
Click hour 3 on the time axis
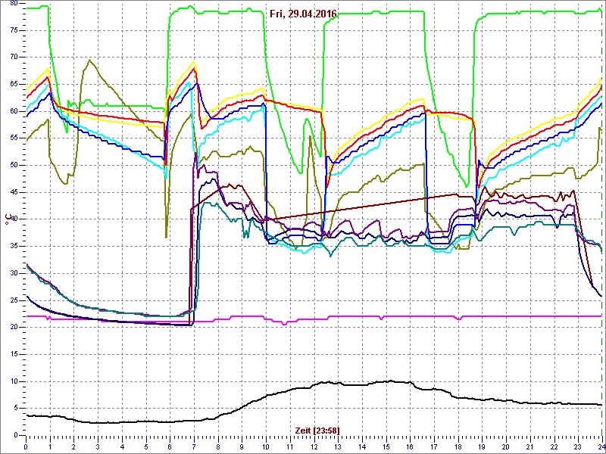pyautogui.click(x=98, y=446)
